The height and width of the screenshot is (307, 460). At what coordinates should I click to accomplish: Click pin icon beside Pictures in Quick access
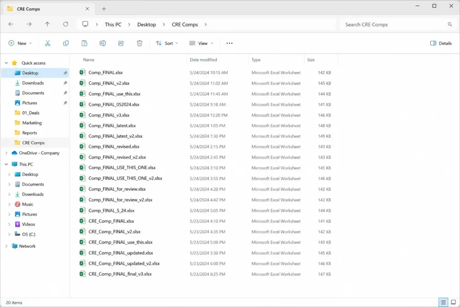click(65, 103)
